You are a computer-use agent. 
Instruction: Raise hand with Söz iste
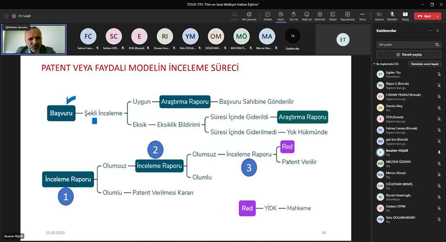(294, 16)
